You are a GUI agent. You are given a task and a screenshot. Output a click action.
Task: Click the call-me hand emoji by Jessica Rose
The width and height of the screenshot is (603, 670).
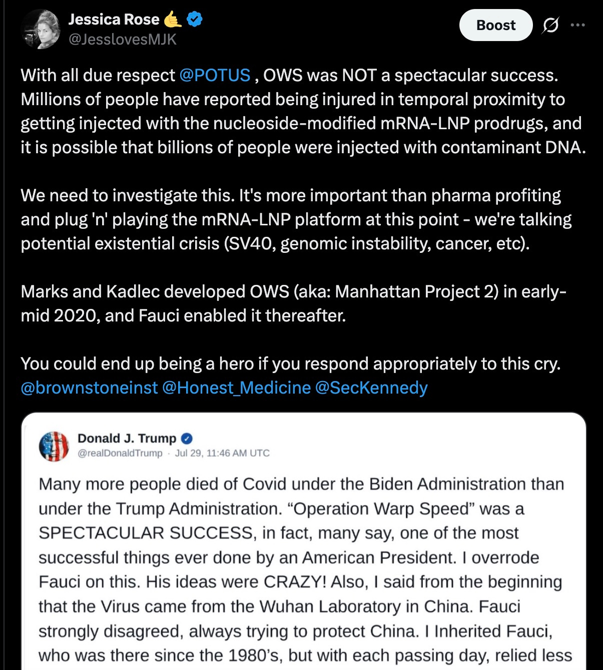pos(173,19)
